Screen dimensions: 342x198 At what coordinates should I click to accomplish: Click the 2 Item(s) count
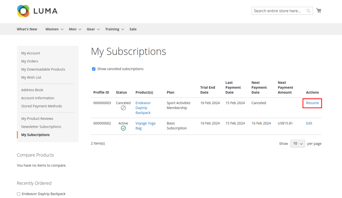(98, 143)
